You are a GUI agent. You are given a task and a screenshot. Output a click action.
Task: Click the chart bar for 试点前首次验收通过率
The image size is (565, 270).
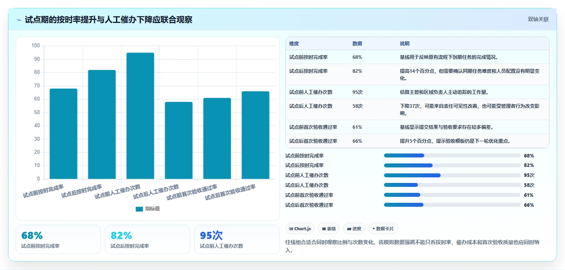tap(217, 138)
